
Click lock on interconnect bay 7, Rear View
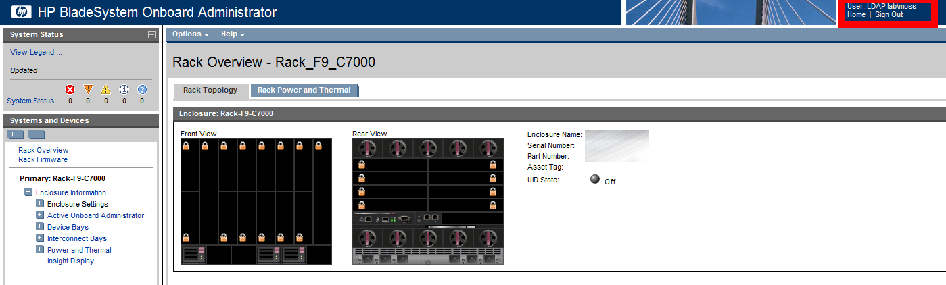362,205
